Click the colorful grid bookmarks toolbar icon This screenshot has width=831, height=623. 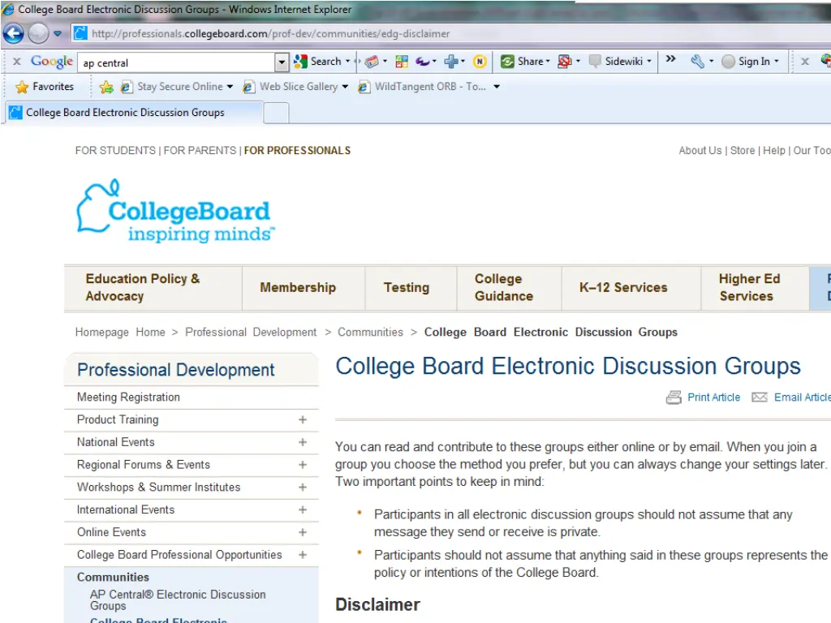pyautogui.click(x=402, y=62)
